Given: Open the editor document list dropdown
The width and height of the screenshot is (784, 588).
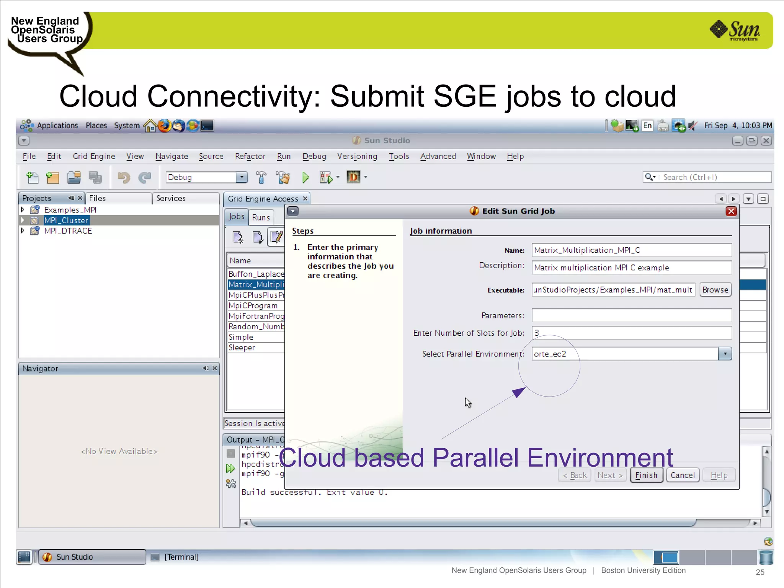Looking at the screenshot, I should tap(748, 199).
